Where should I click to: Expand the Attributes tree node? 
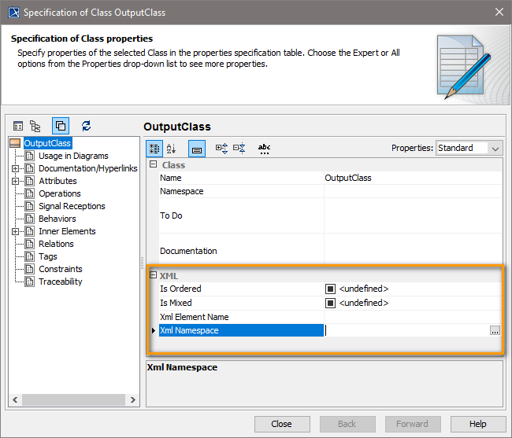[16, 181]
